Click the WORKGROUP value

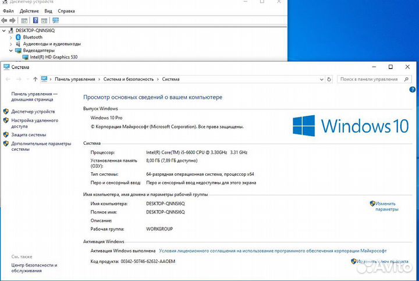click(x=159, y=229)
